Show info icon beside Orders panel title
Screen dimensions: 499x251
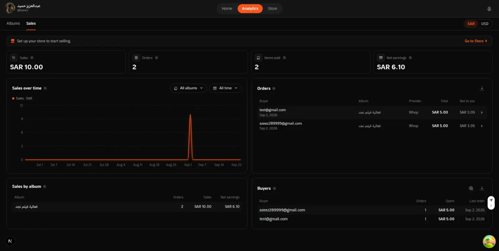coord(274,88)
